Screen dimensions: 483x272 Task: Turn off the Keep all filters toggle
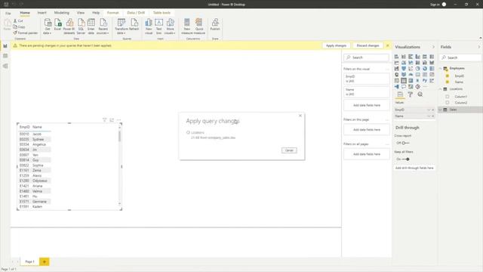pyautogui.click(x=406, y=159)
